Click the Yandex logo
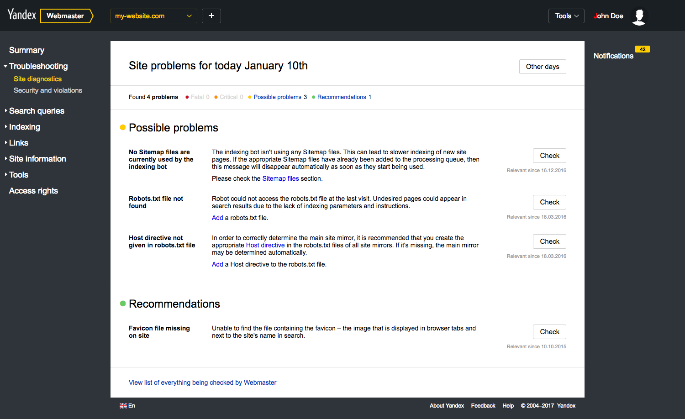Image resolution: width=685 pixels, height=419 pixels. click(x=21, y=14)
